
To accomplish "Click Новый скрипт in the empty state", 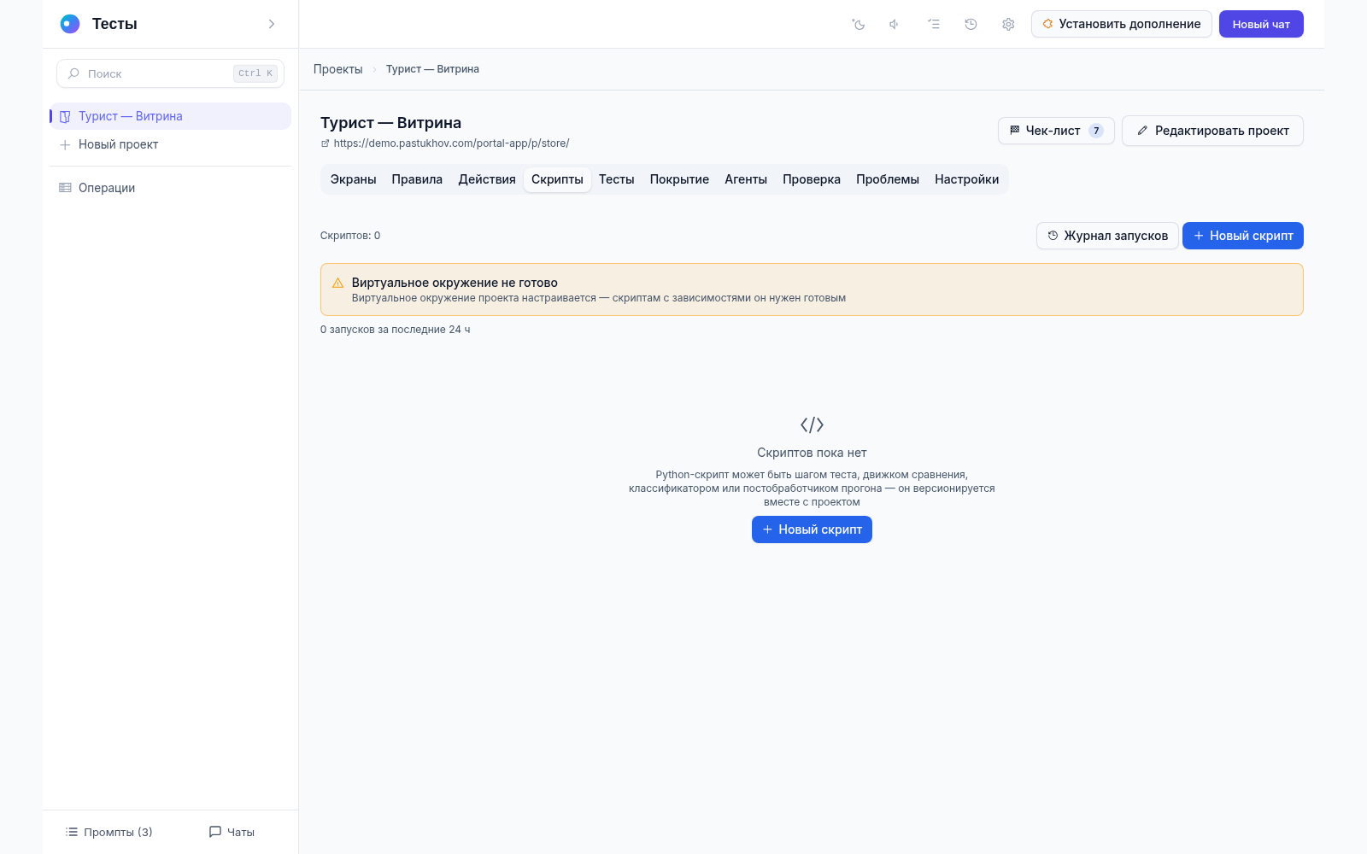I will (x=812, y=529).
